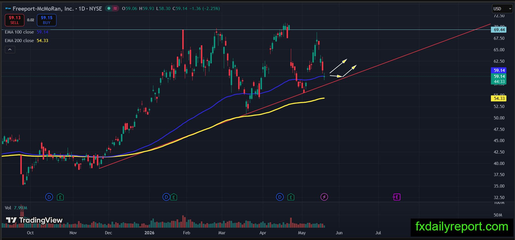Click the 50M volume axis label

(498, 215)
